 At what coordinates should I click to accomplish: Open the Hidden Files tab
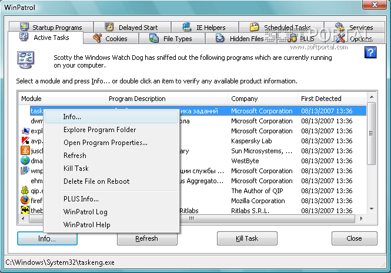coord(240,39)
